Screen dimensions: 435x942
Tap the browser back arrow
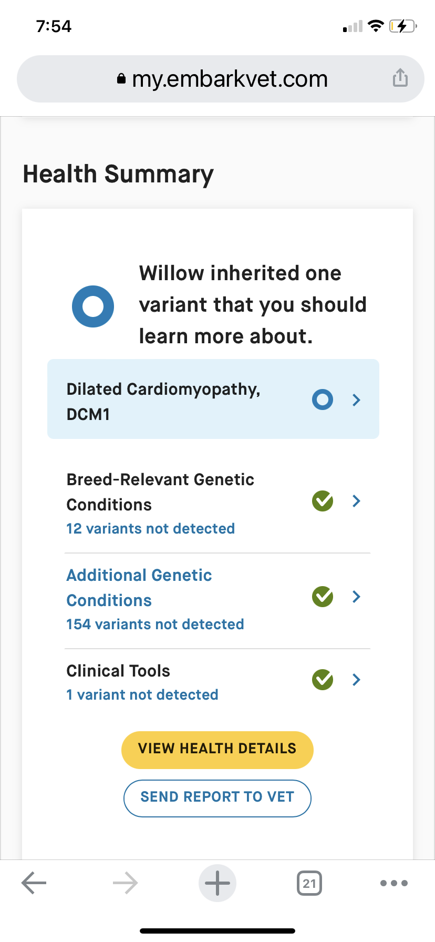34,883
